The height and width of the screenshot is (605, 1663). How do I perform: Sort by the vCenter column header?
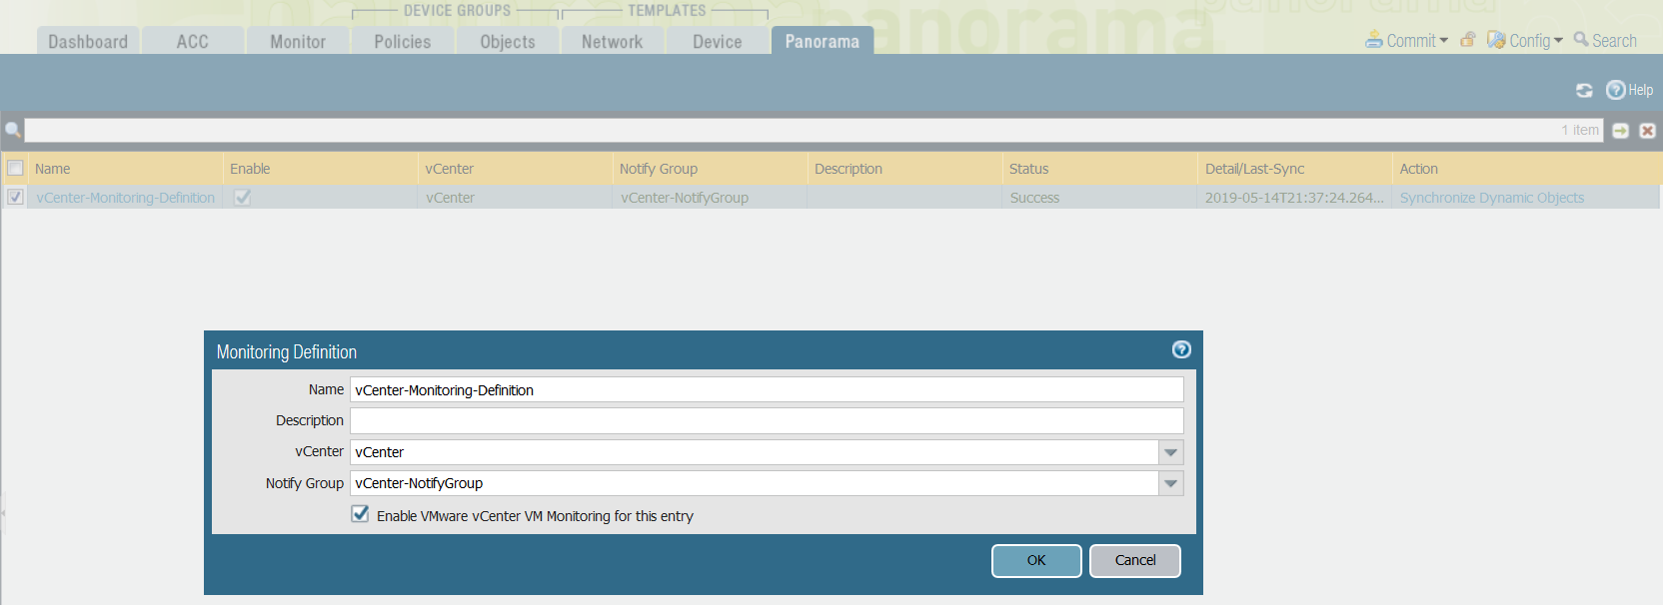tap(515, 169)
